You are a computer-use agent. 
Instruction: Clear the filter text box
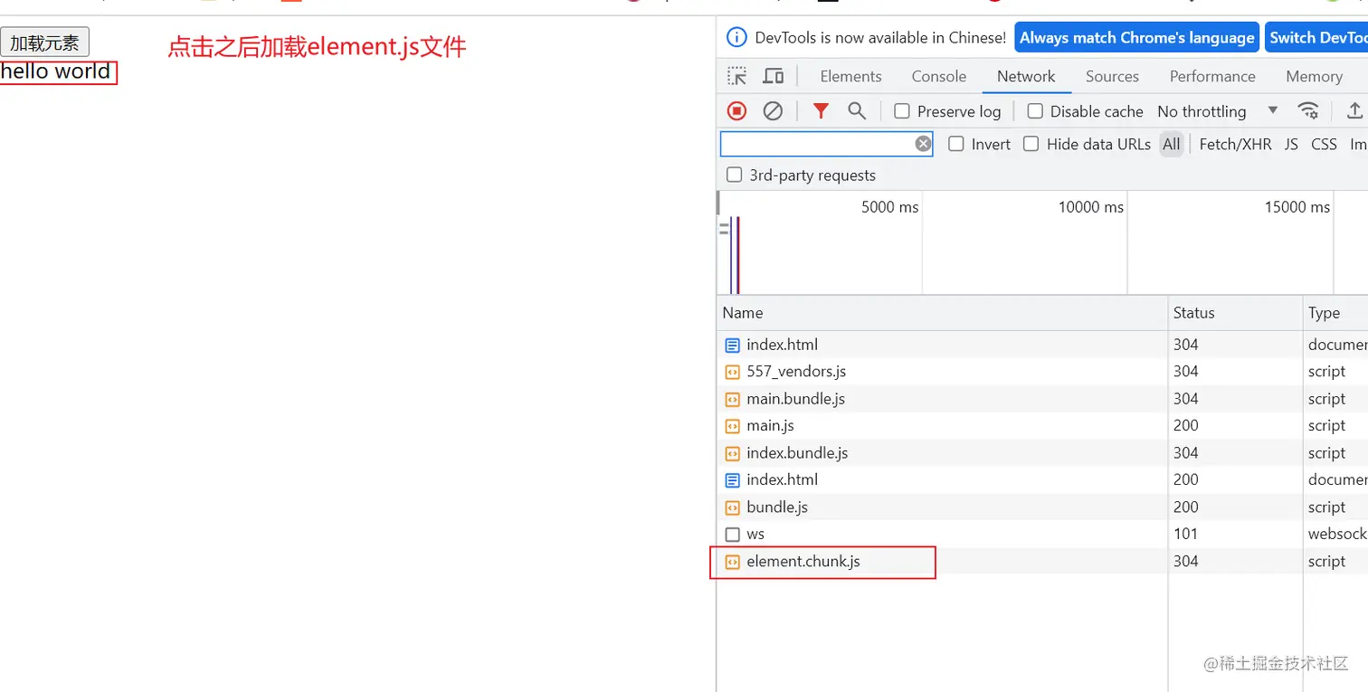923,144
